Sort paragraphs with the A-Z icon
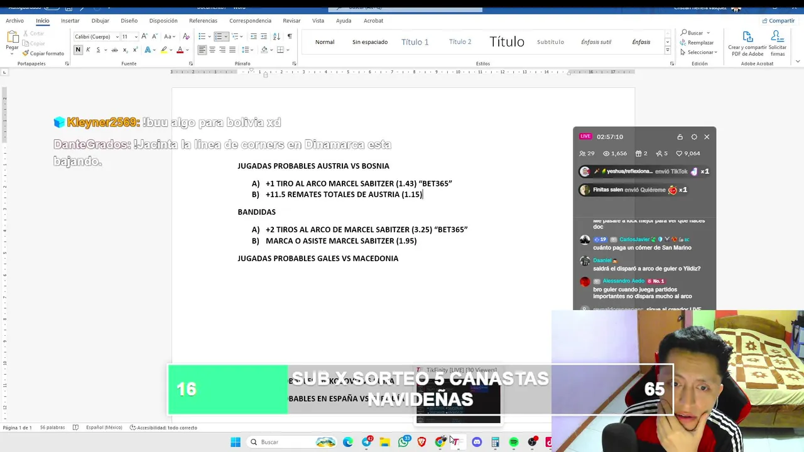 tap(277, 36)
